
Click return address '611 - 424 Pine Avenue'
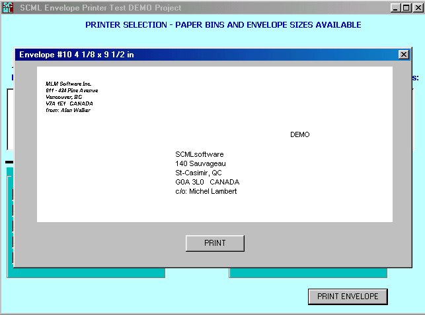[72, 90]
